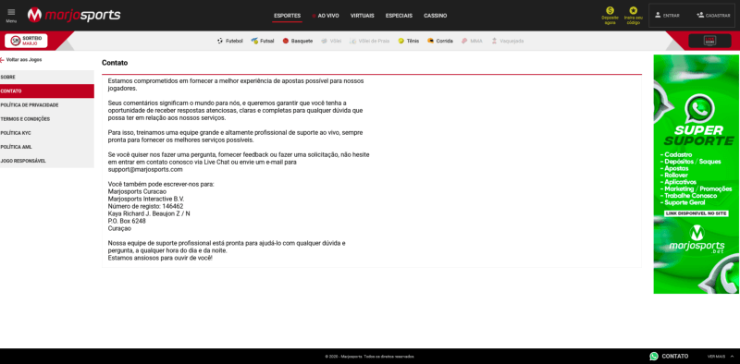Open the Sobre sidebar item
Image resolution: width=740 pixels, height=364 pixels.
pos(47,77)
